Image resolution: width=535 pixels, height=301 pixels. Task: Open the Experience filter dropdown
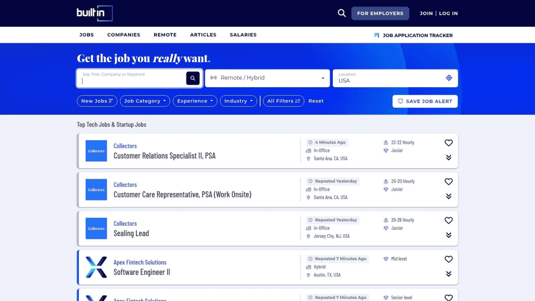pyautogui.click(x=195, y=101)
